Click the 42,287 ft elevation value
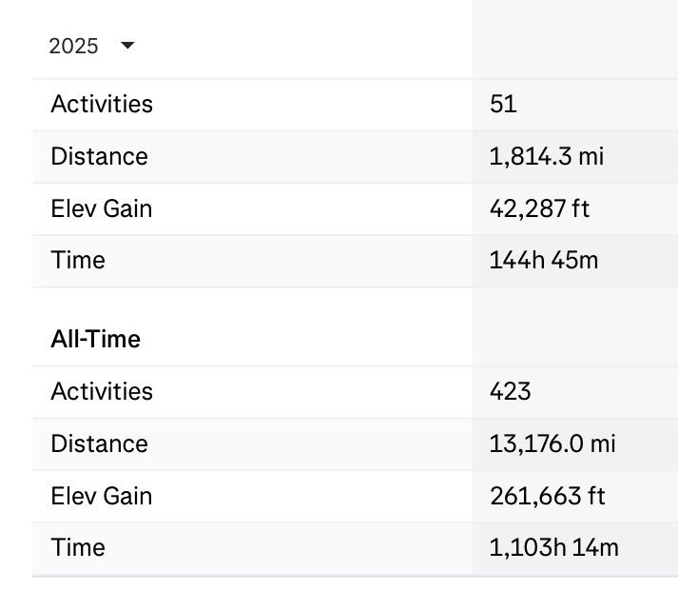Screen dimensions: 678x591 click(x=539, y=208)
